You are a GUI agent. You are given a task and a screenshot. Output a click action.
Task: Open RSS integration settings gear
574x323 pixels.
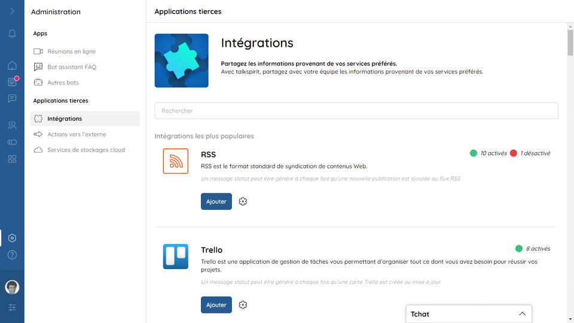(x=243, y=202)
